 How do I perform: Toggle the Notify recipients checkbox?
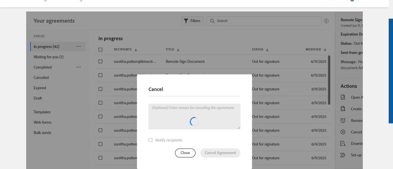coord(150,140)
